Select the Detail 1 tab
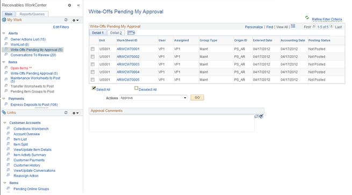The height and width of the screenshot is (195, 352). coord(98,33)
